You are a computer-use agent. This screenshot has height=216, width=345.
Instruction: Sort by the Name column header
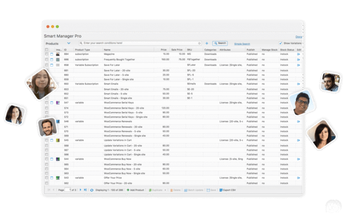click(107, 50)
